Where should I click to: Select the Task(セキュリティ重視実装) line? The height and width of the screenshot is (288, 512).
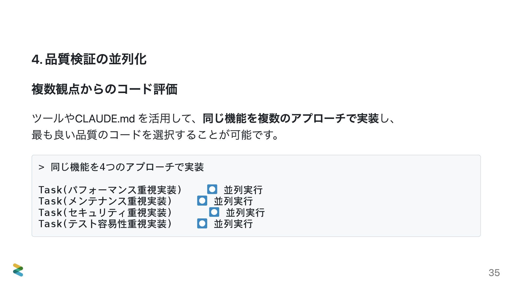[105, 213]
